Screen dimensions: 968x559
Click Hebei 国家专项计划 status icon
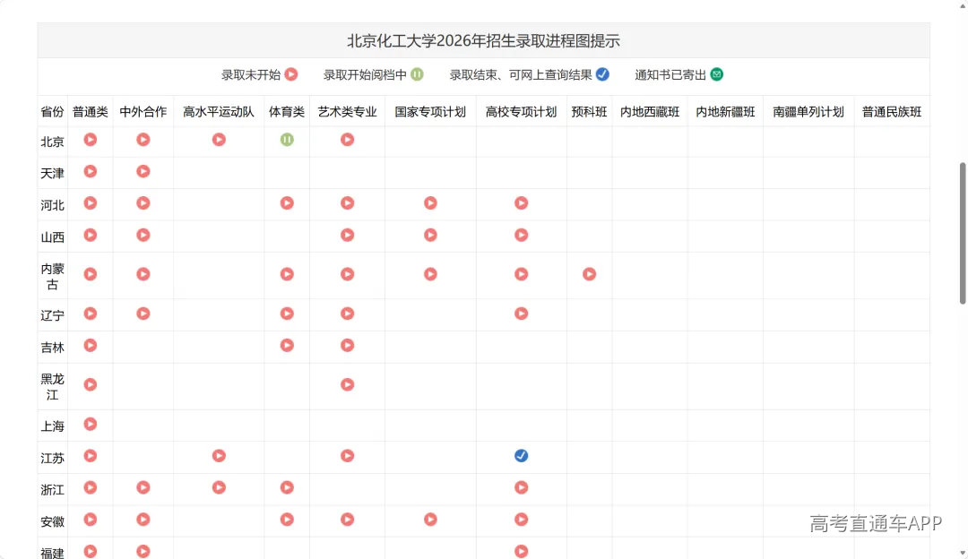click(430, 203)
